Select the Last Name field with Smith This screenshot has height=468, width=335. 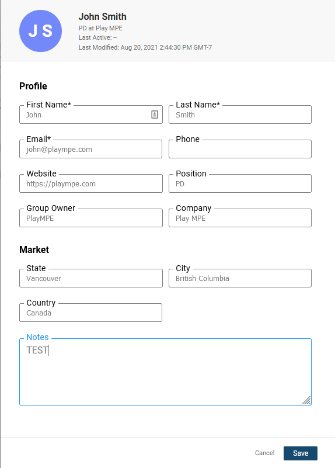(x=240, y=115)
